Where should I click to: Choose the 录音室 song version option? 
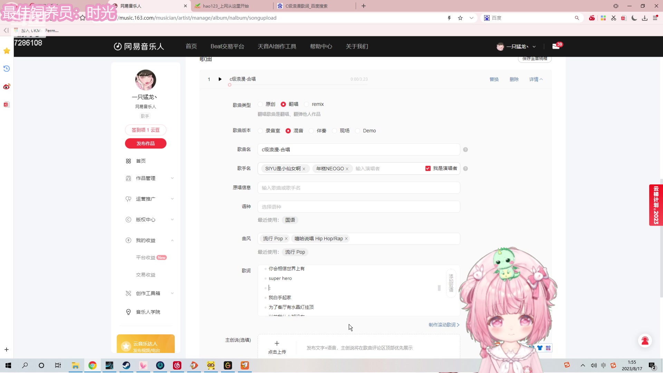[260, 131]
